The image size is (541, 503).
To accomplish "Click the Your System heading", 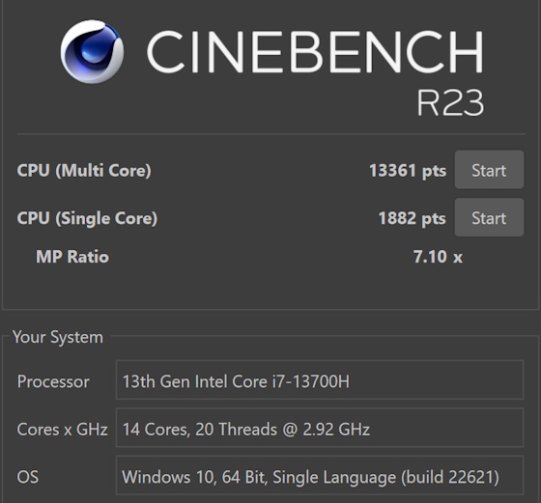I will pyautogui.click(x=58, y=337).
